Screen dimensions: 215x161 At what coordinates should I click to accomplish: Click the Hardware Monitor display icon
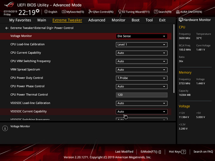181,20
